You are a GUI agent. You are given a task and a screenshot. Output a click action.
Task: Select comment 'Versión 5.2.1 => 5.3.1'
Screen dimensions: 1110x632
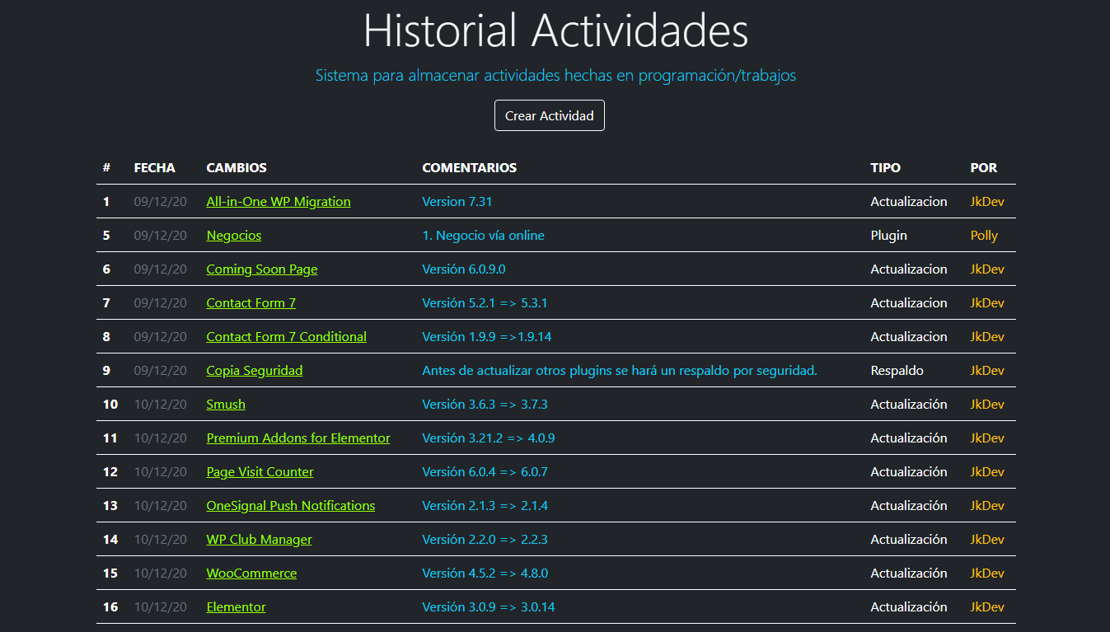click(485, 303)
